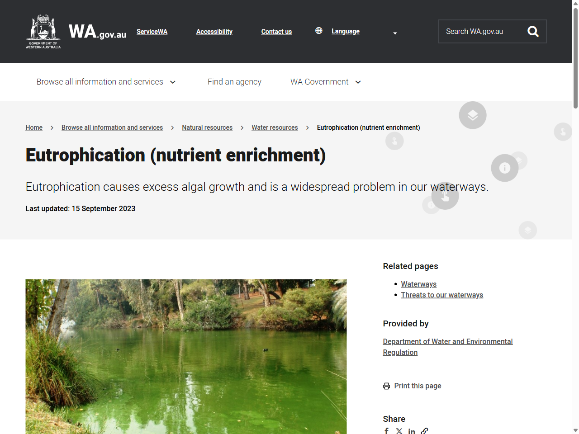Image resolution: width=579 pixels, height=434 pixels.
Task: Click the search magnifying glass icon
Action: [x=533, y=31]
